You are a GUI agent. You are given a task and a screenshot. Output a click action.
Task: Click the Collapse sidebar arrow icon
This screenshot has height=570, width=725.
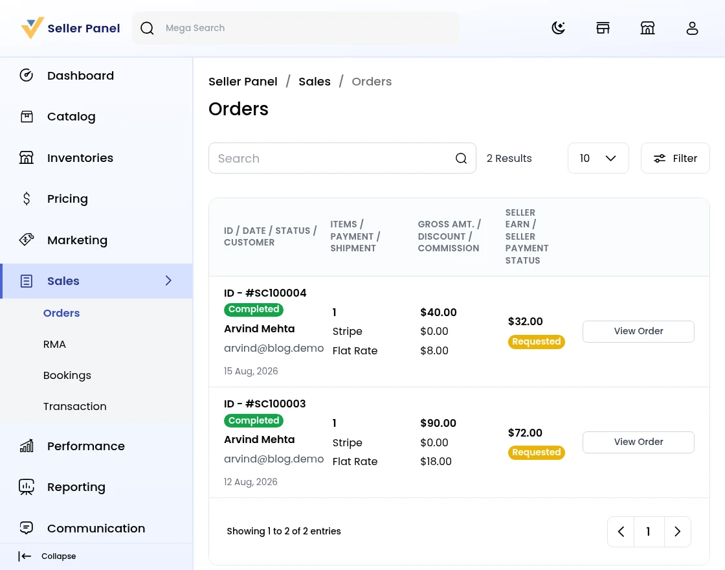pos(25,556)
